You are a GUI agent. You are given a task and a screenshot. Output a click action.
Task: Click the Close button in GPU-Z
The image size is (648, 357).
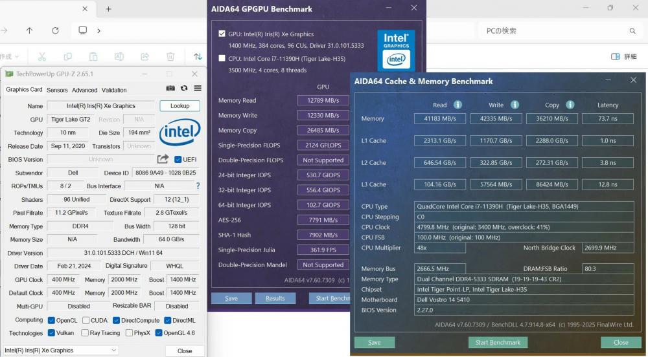(185, 351)
